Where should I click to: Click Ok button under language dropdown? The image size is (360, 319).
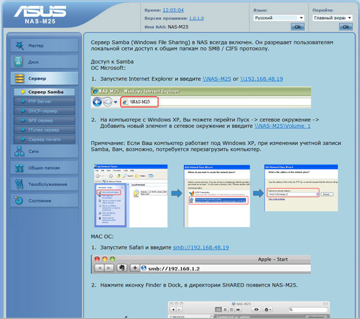coord(298,27)
